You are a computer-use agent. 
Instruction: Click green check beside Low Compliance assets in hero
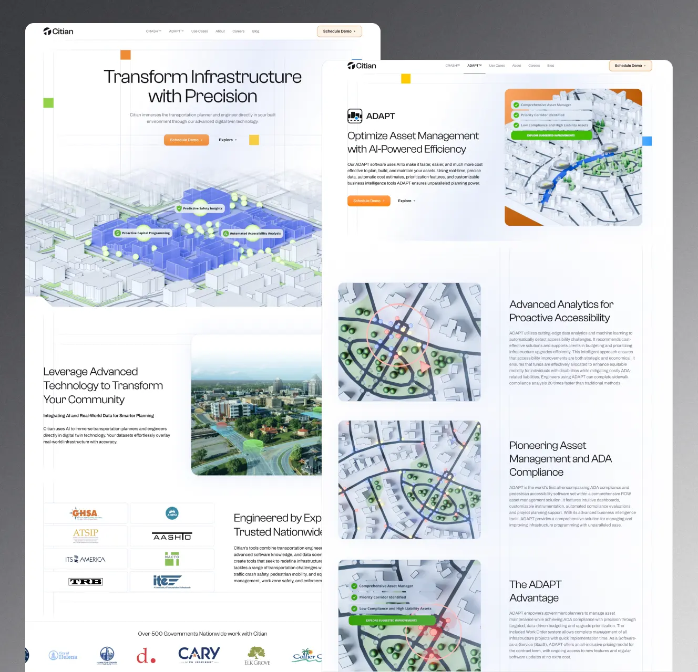[x=516, y=125]
